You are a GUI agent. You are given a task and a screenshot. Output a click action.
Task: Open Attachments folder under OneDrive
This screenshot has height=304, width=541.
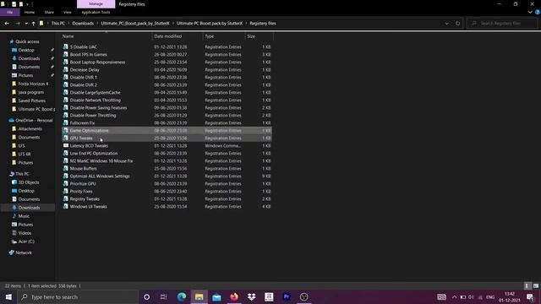coord(30,128)
